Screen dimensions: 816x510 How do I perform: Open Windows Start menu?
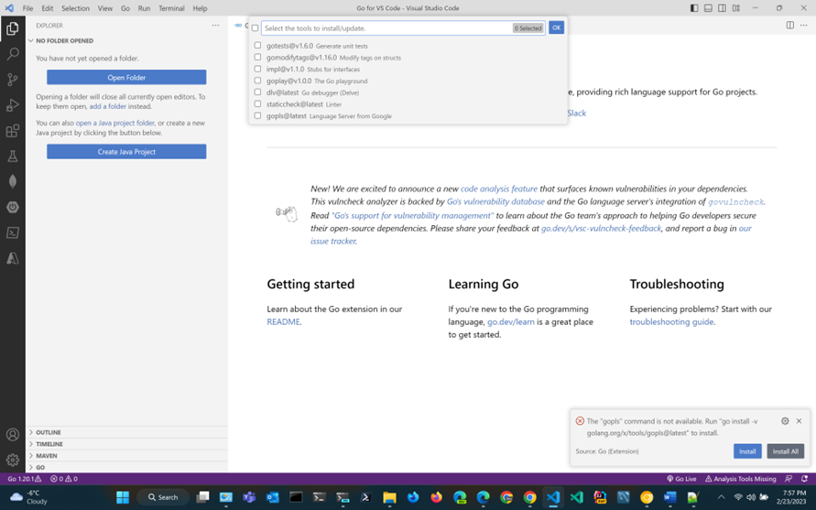coord(123,497)
